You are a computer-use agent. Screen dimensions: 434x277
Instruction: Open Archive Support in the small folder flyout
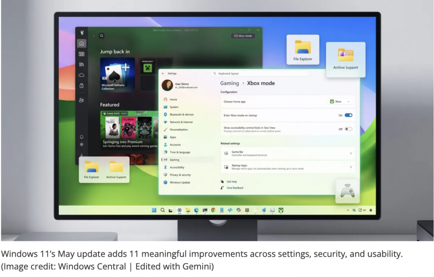coord(116,170)
